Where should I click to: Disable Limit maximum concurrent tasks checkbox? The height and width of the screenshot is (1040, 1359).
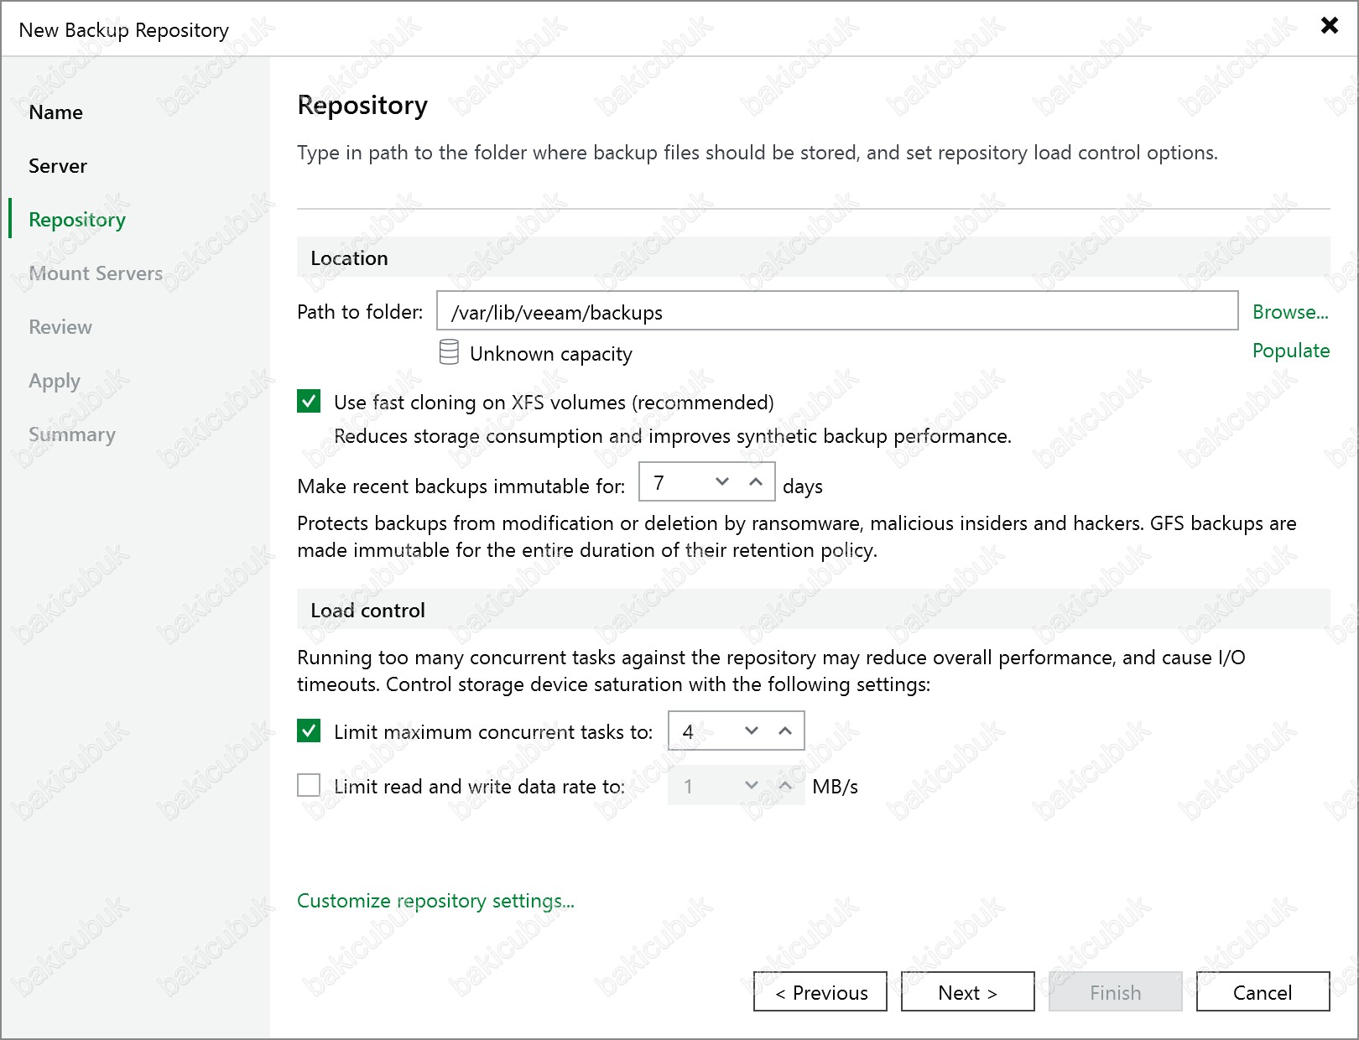click(309, 731)
